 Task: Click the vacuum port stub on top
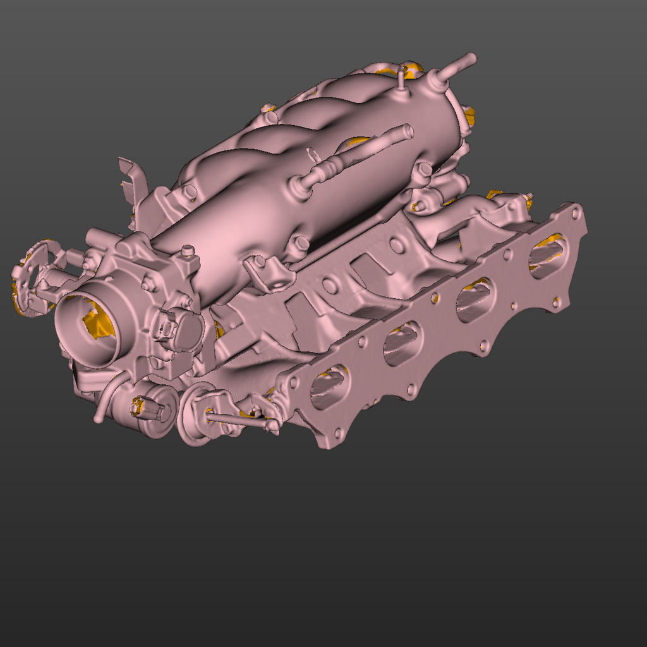click(x=402, y=76)
